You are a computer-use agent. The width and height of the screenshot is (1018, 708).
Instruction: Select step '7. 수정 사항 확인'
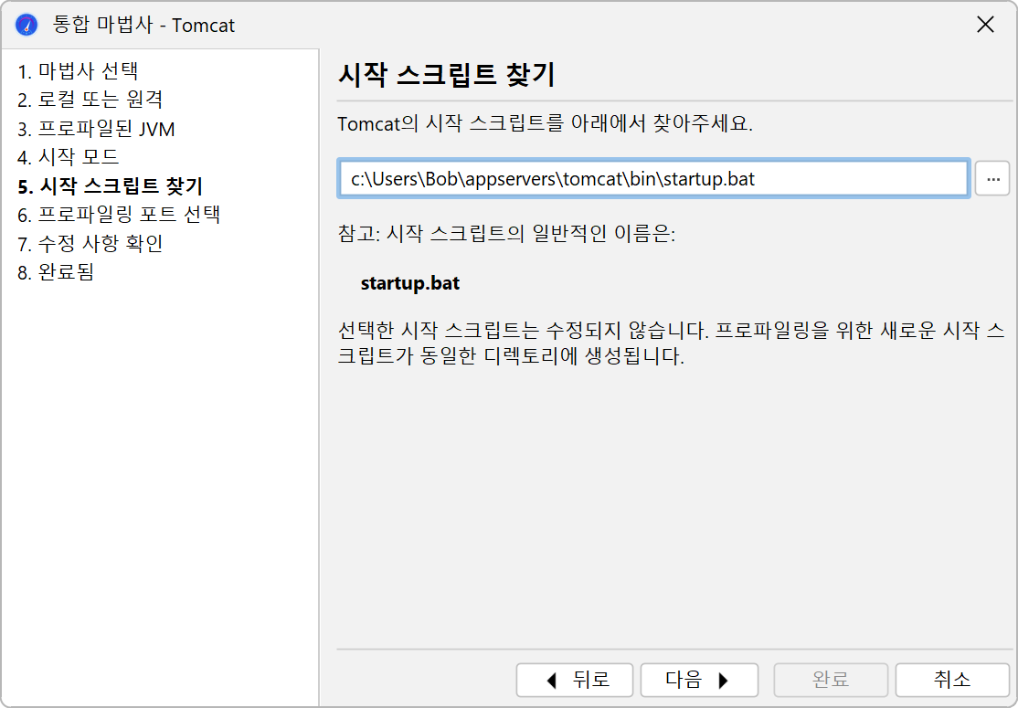tap(90, 244)
